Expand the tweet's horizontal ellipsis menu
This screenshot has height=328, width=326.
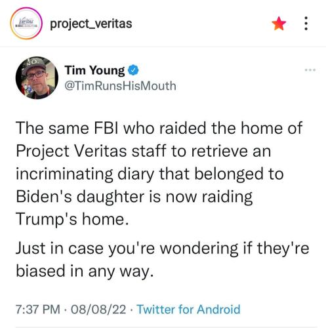[x=310, y=70]
